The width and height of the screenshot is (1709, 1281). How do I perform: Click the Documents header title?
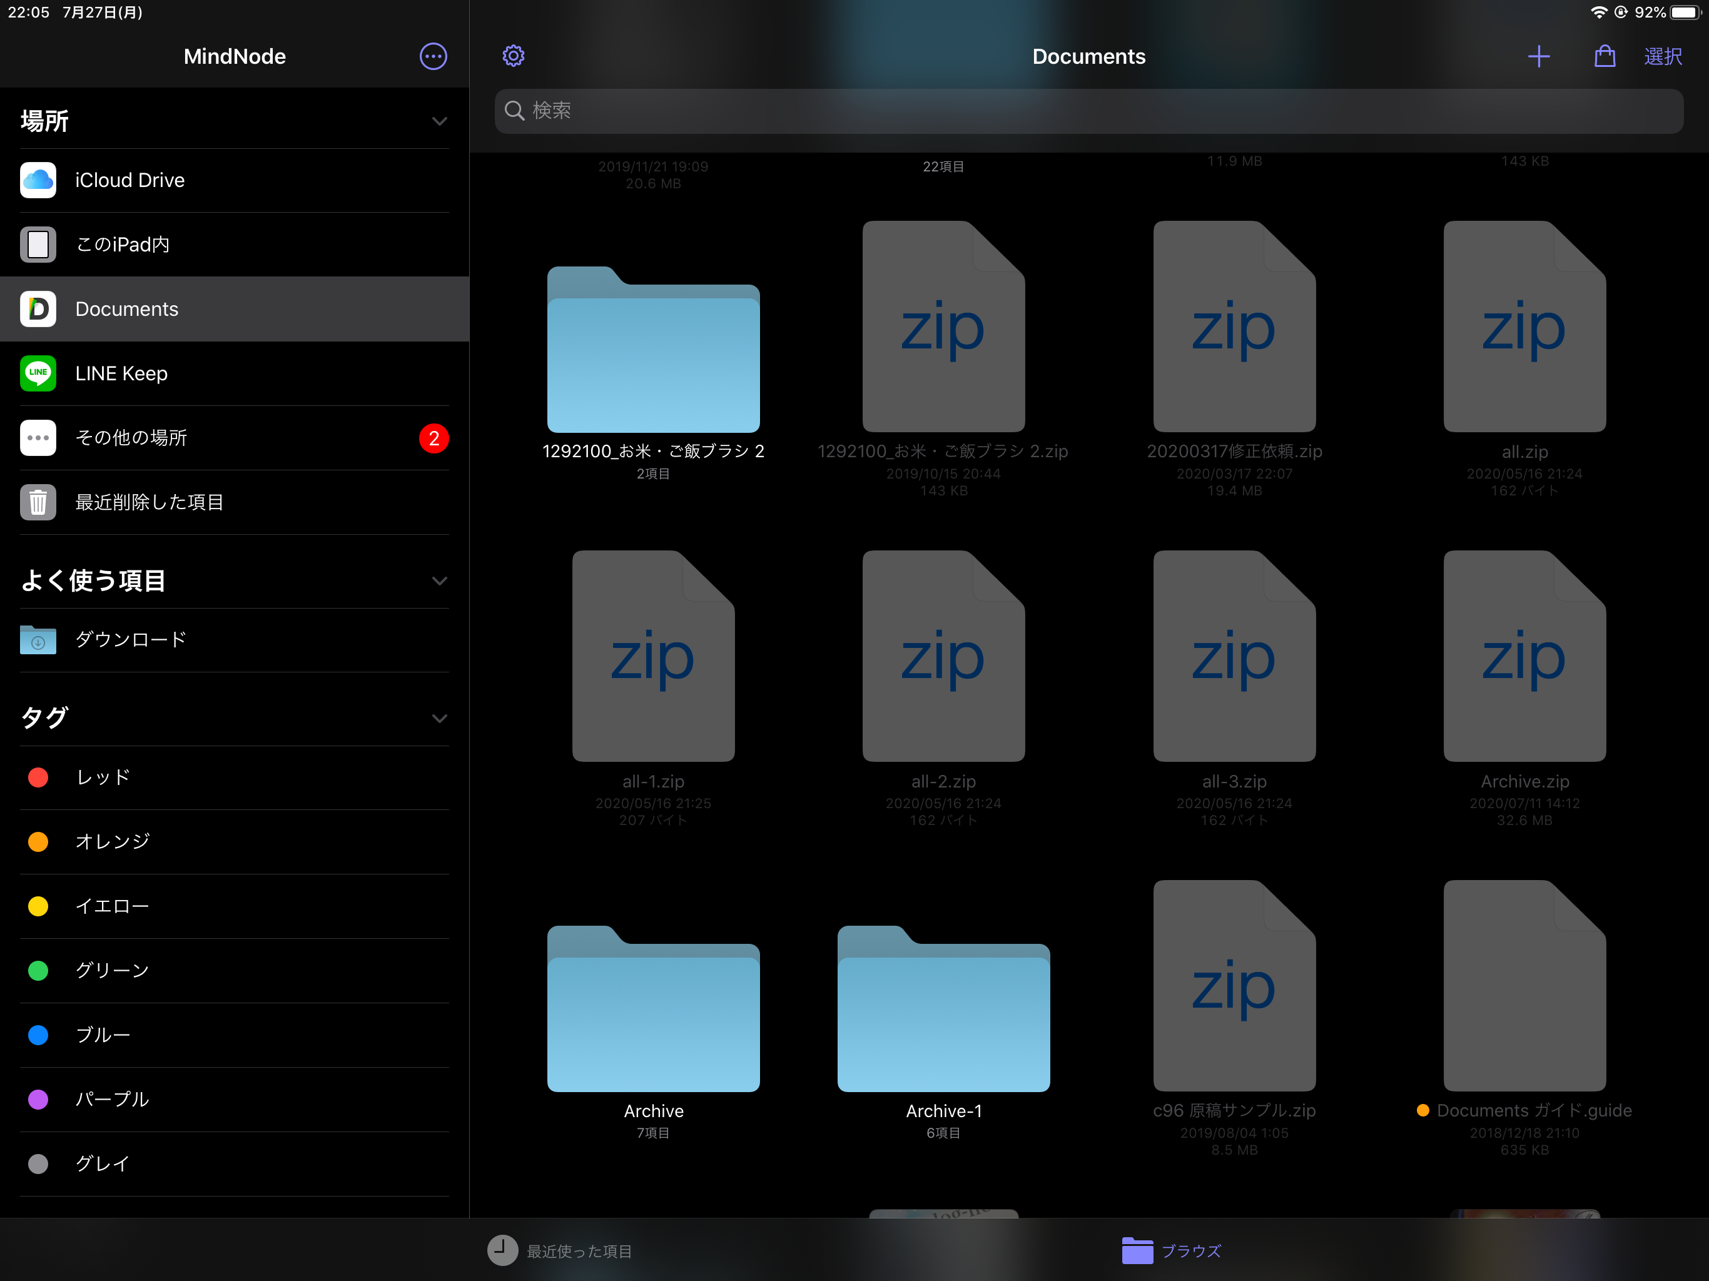click(x=1088, y=56)
